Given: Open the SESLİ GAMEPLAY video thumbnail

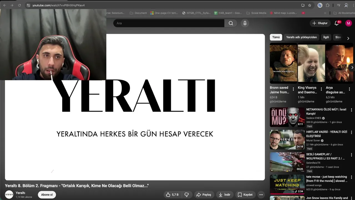Looking at the screenshot, I should (x=287, y=162).
